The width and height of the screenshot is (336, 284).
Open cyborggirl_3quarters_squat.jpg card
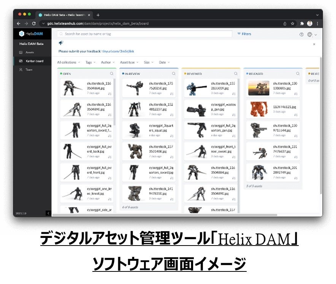click(149, 130)
